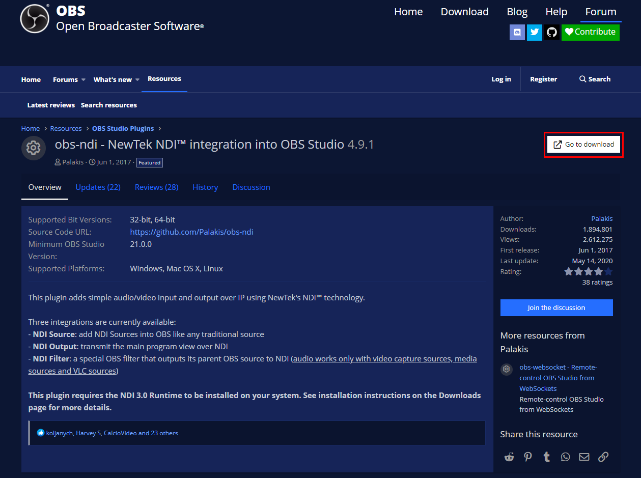Click the '32-bit, 64-bit' value
Screen dimensions: 641x478
pyautogui.click(x=152, y=220)
